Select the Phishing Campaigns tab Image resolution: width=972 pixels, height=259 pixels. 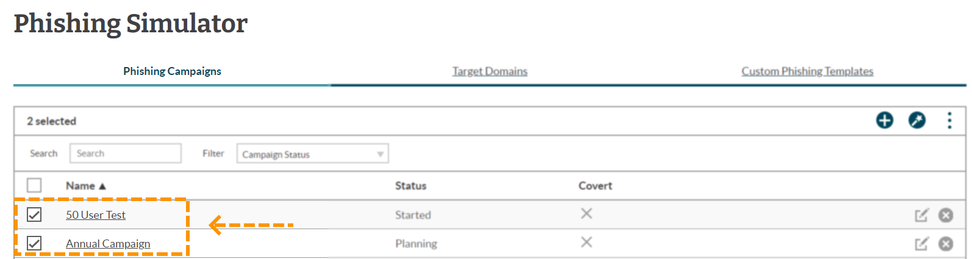click(172, 71)
